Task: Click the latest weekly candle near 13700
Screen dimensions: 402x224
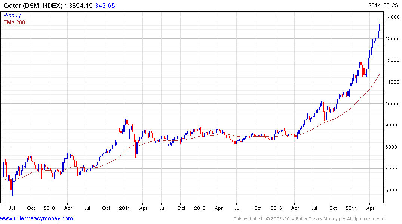Action: [x=380, y=27]
